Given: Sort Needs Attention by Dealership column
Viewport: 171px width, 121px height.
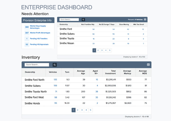Looking at the screenshot, I should 64,25.
